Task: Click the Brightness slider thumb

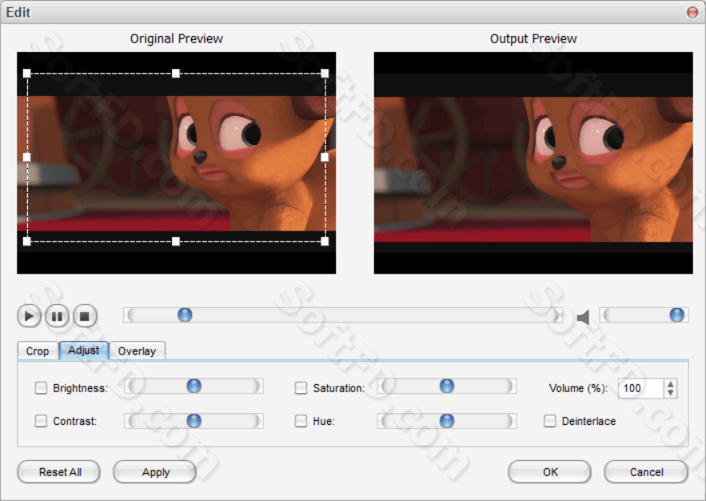Action: (194, 386)
